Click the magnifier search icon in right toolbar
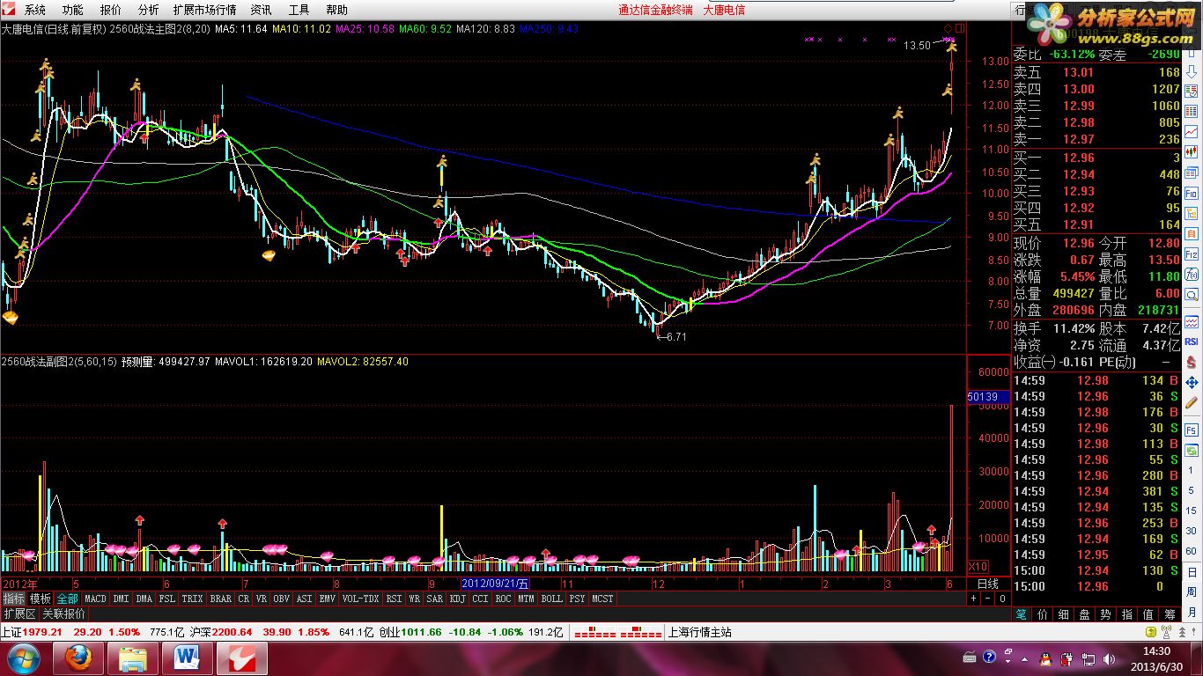Viewport: 1203px width, 676px height. [x=1192, y=295]
